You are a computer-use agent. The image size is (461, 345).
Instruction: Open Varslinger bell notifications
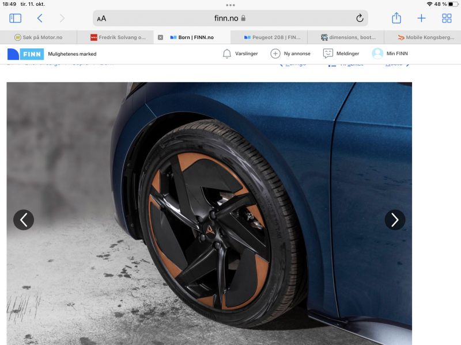click(x=226, y=53)
